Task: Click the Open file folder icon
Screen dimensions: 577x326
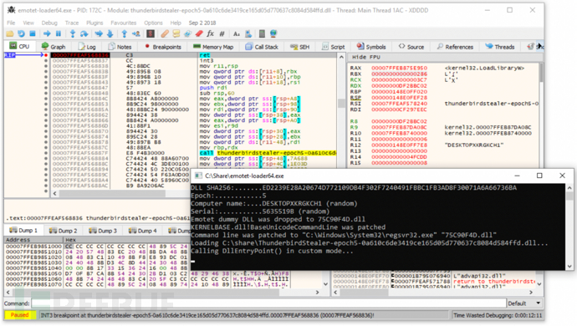Action: pos(10,33)
